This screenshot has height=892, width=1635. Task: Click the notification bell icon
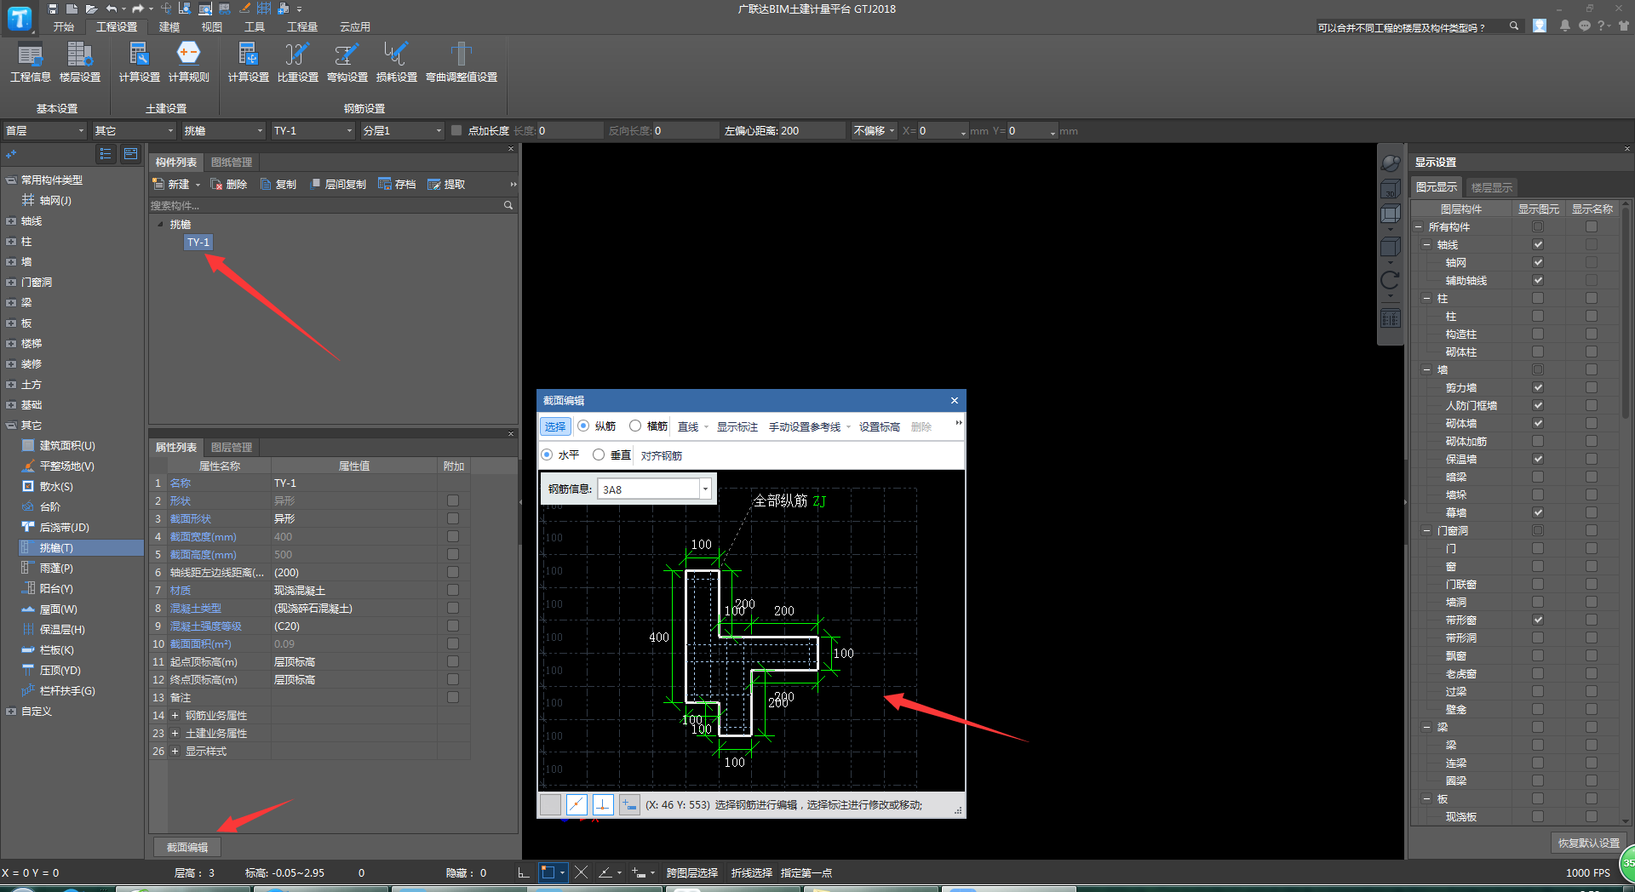1564,26
